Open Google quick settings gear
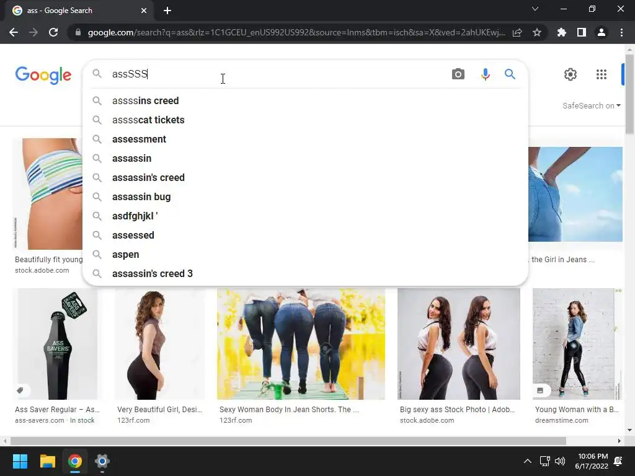635x476 pixels. 571,74
